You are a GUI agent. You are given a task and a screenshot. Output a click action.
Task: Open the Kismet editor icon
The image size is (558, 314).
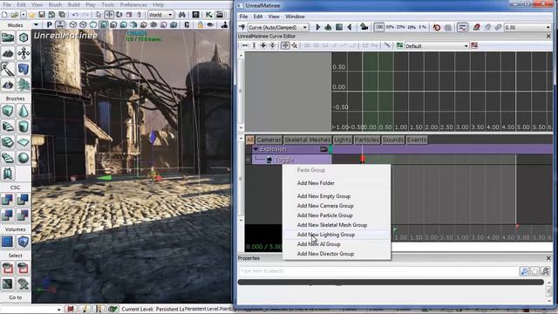tap(209, 15)
